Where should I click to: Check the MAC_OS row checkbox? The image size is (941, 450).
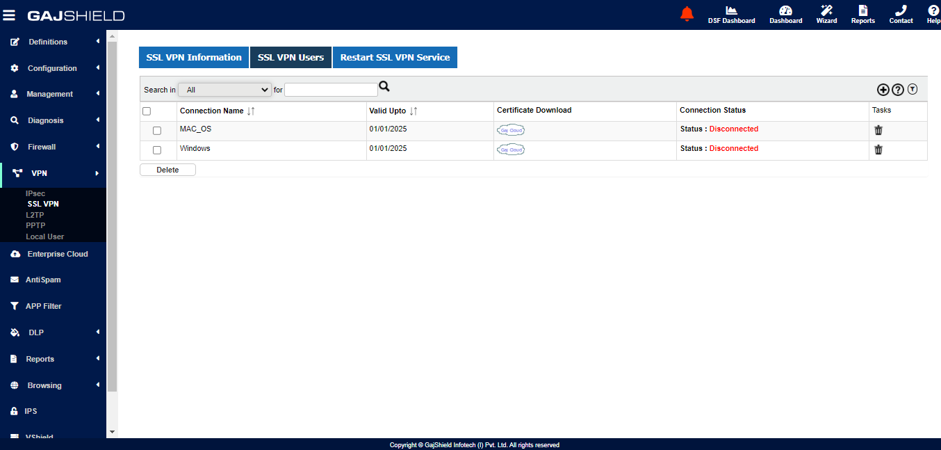[157, 131]
